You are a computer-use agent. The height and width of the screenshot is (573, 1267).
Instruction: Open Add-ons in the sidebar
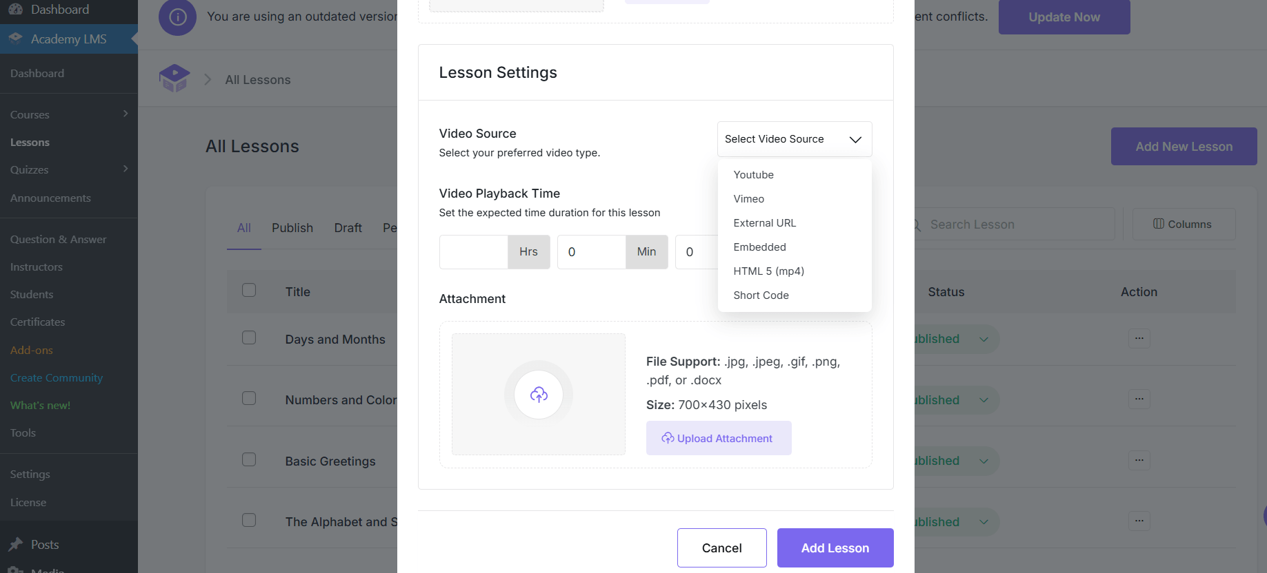tap(32, 350)
